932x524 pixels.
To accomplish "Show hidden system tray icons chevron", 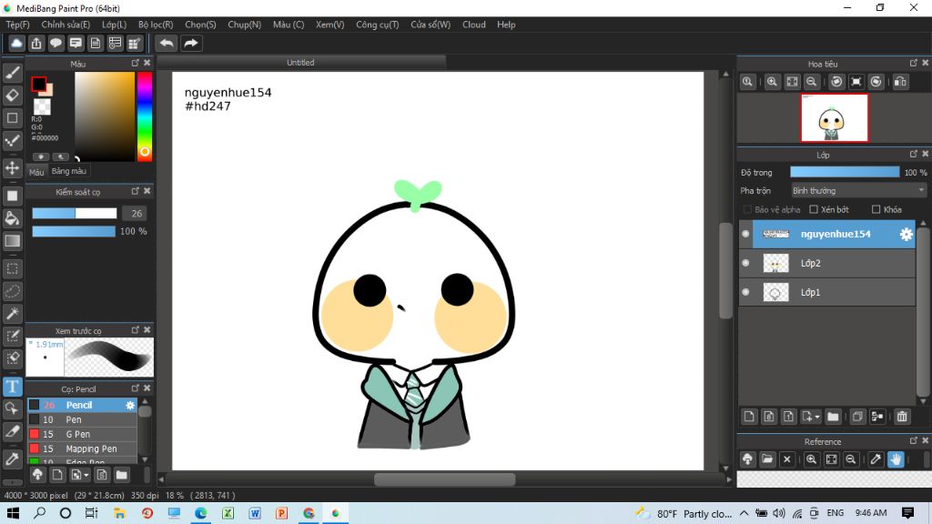I will 745,513.
